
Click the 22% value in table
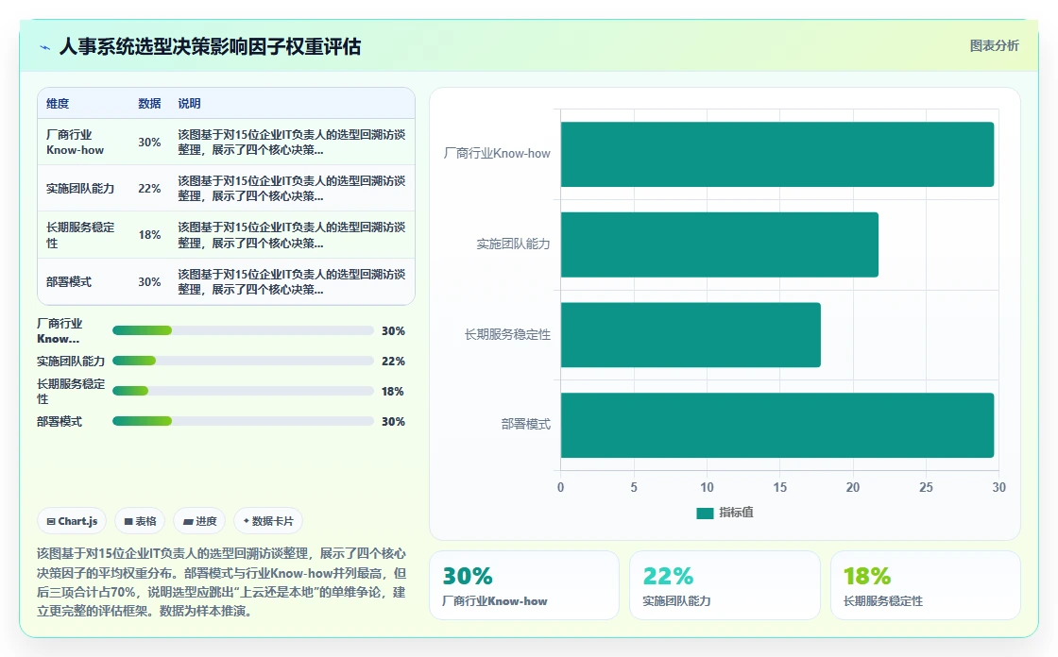pyautogui.click(x=149, y=189)
